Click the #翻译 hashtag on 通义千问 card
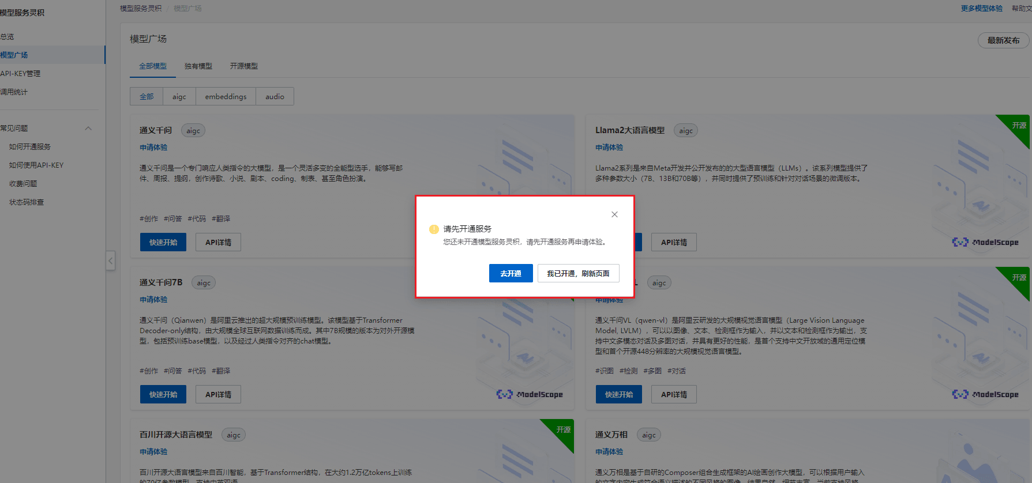The width and height of the screenshot is (1032, 483). (x=221, y=219)
